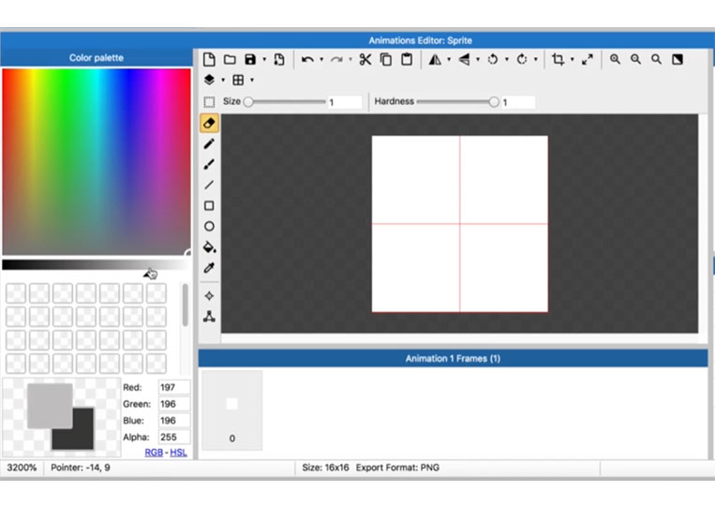The height and width of the screenshot is (507, 715).
Task: Redo the last undone action
Action: tap(336, 59)
